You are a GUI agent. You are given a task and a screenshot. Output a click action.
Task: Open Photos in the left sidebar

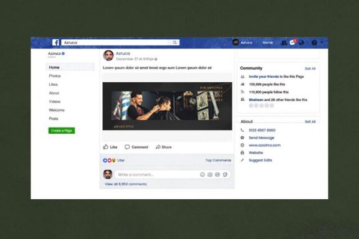click(55, 76)
